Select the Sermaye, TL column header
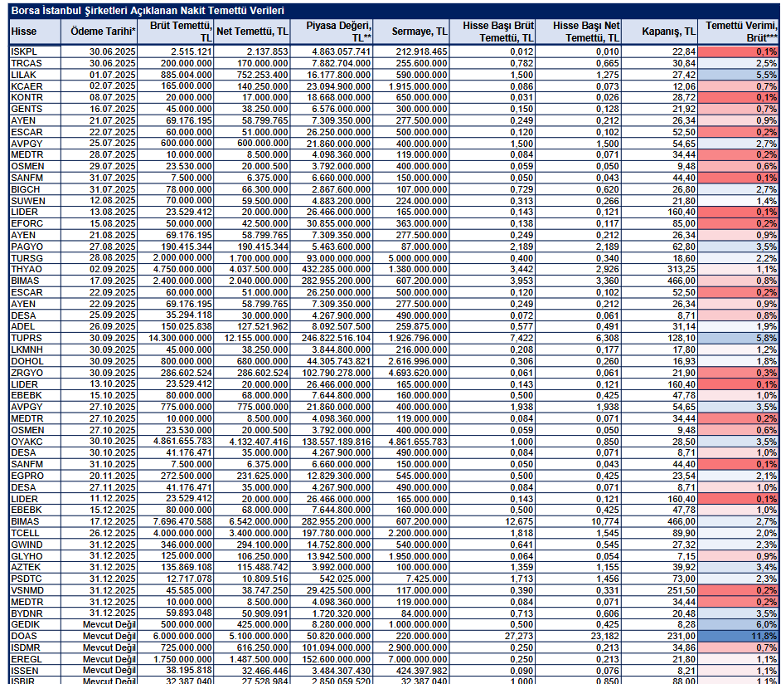 [x=411, y=32]
